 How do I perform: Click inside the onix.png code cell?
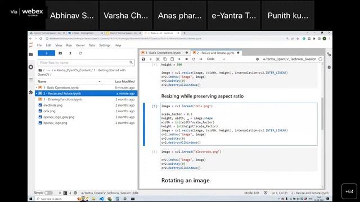click(x=238, y=124)
